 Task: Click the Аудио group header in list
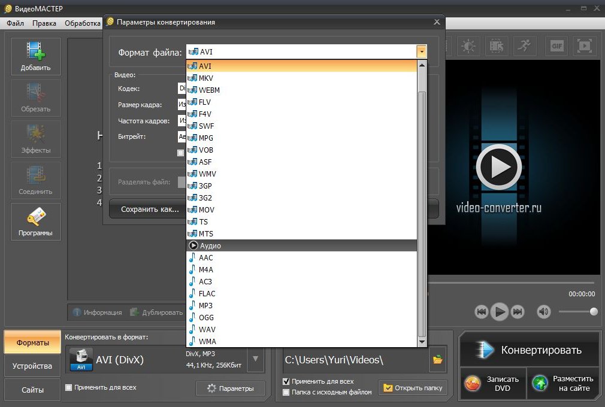(301, 245)
